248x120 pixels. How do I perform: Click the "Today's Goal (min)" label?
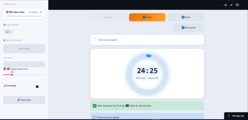(x=19, y=69)
